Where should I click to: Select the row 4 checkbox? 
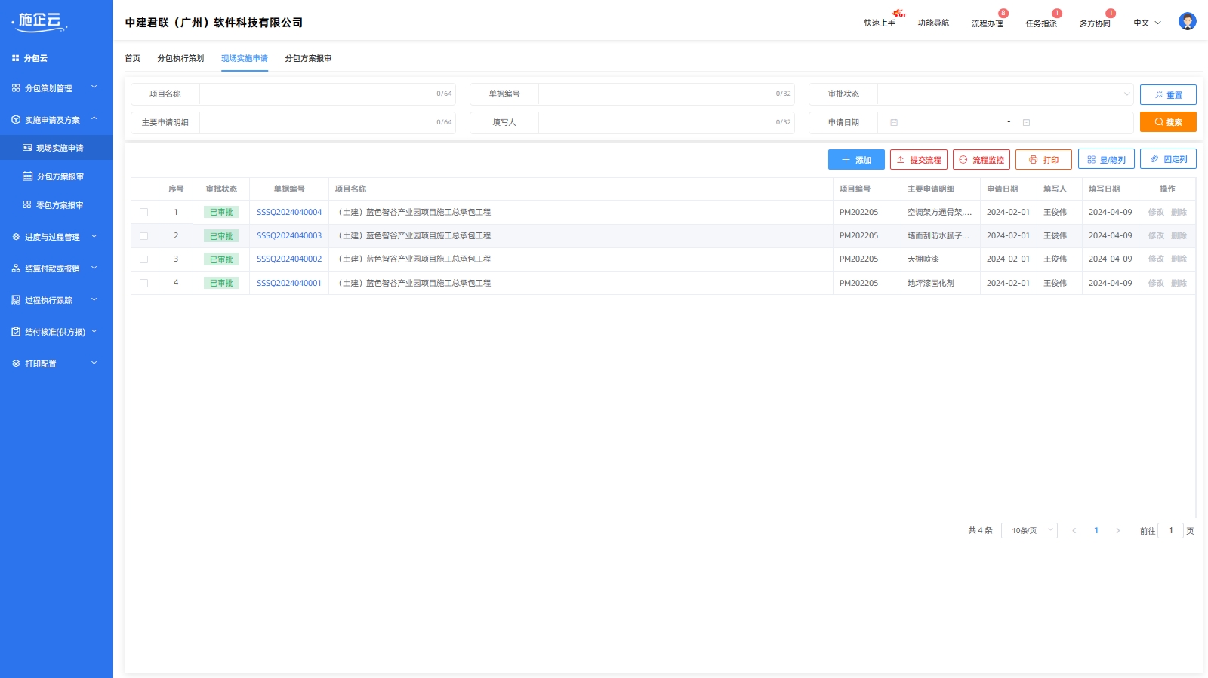point(143,284)
